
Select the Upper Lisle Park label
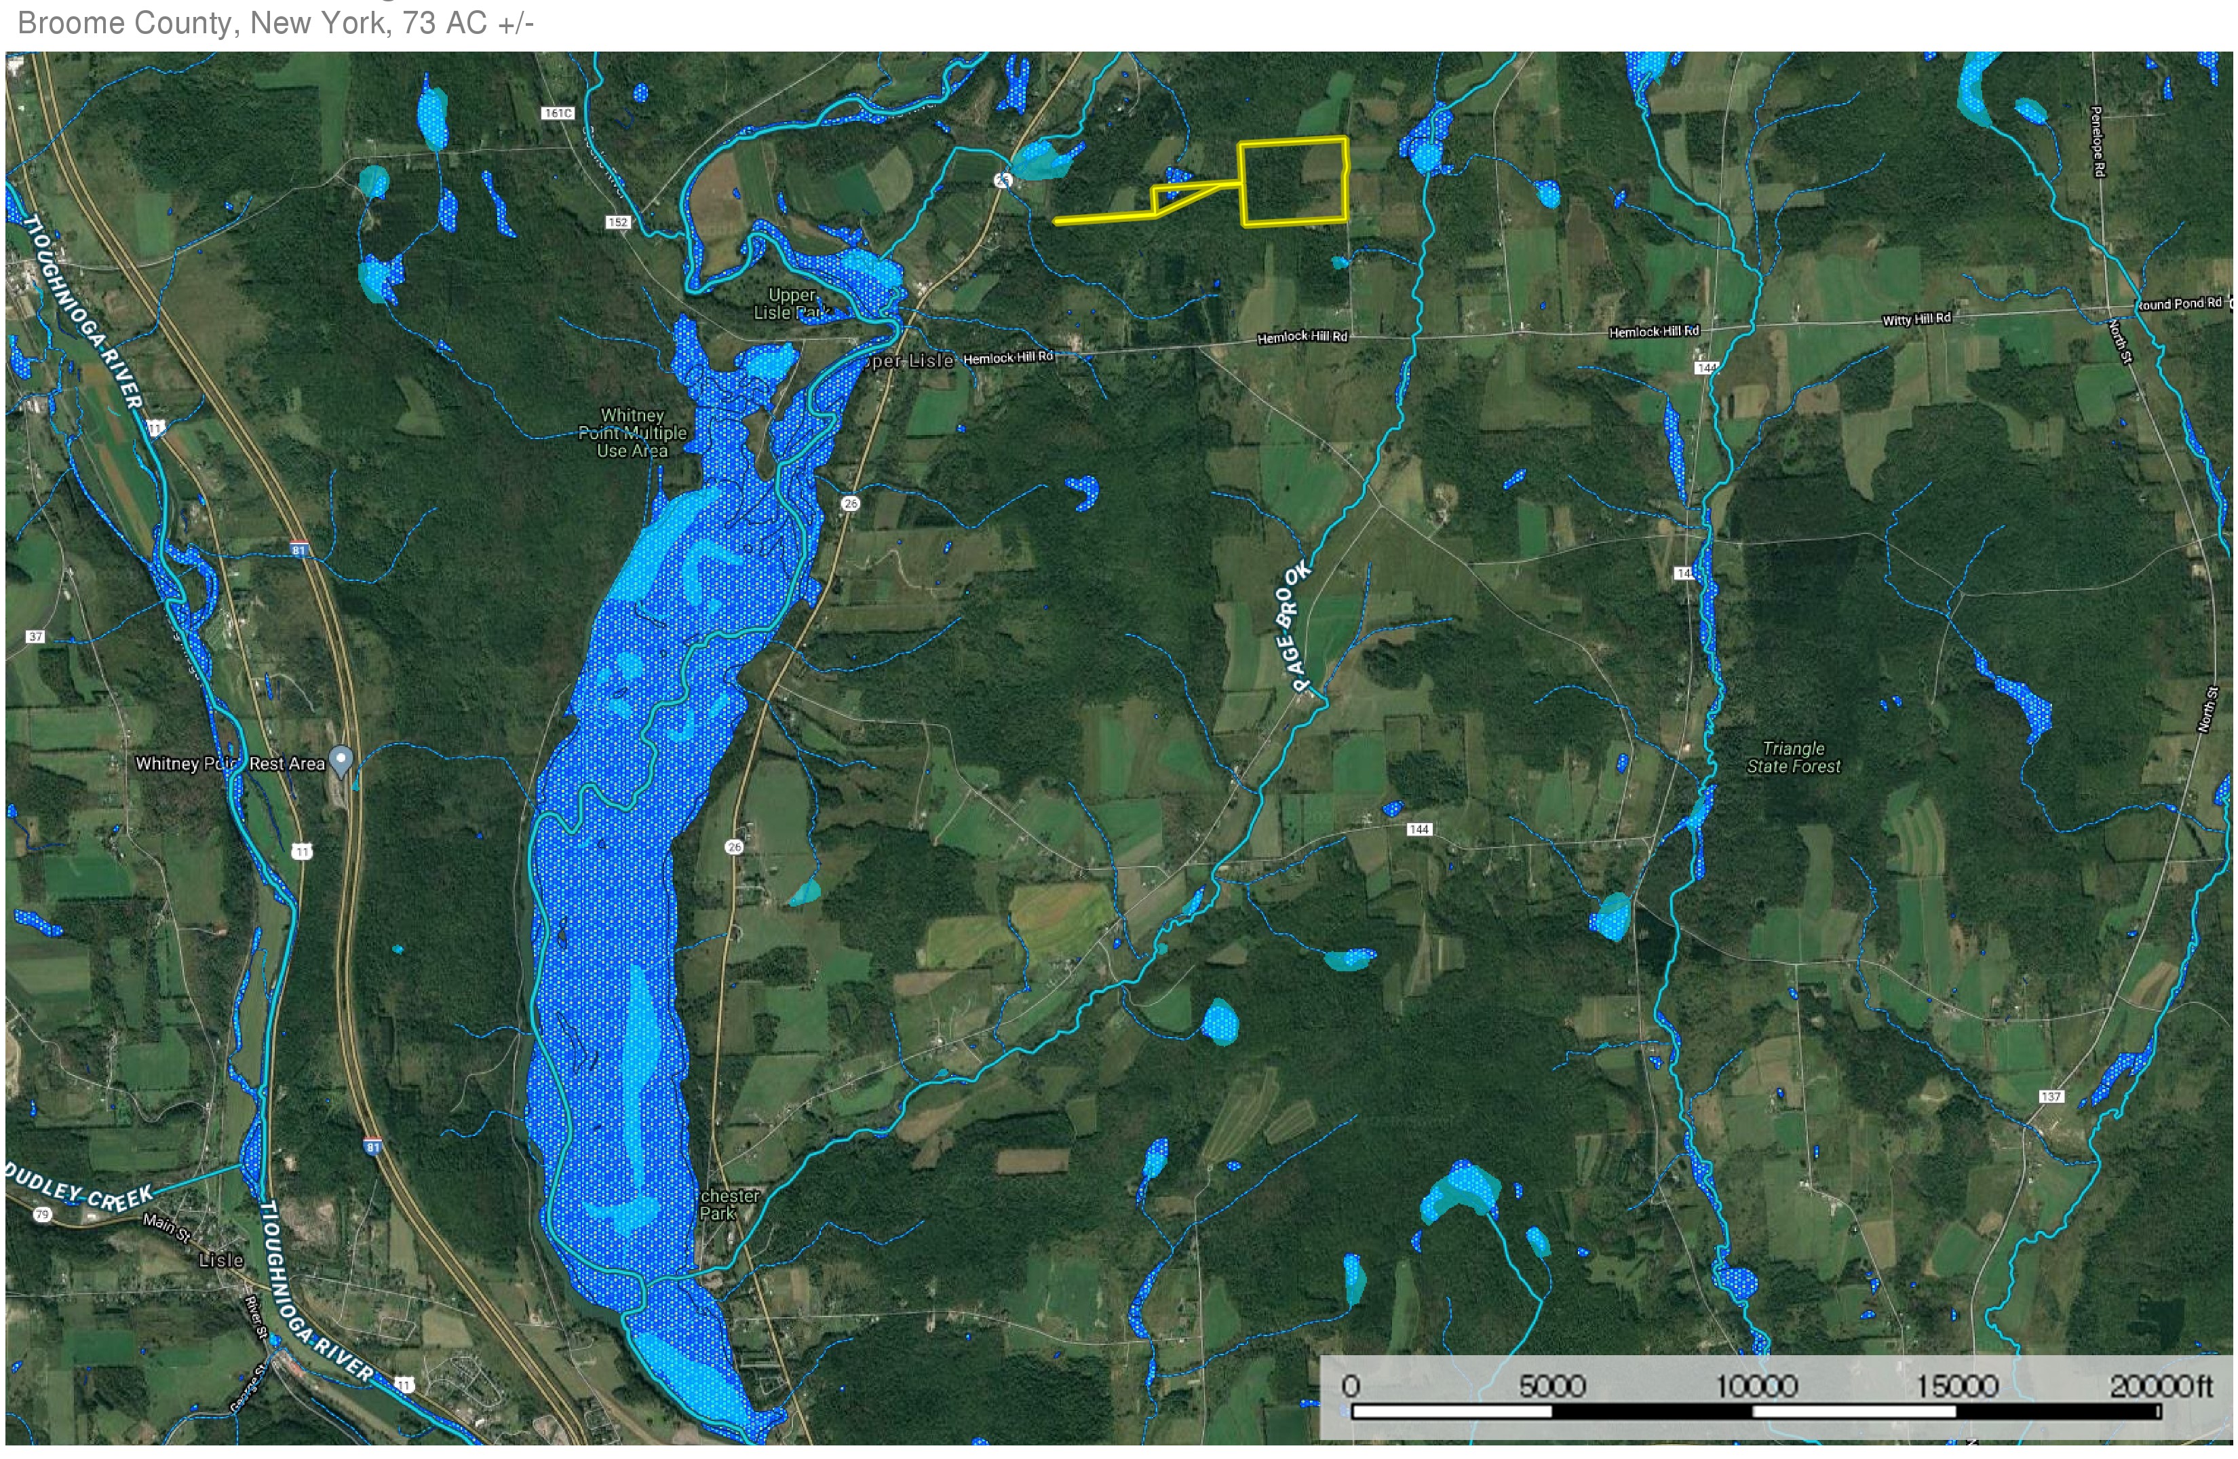click(791, 304)
